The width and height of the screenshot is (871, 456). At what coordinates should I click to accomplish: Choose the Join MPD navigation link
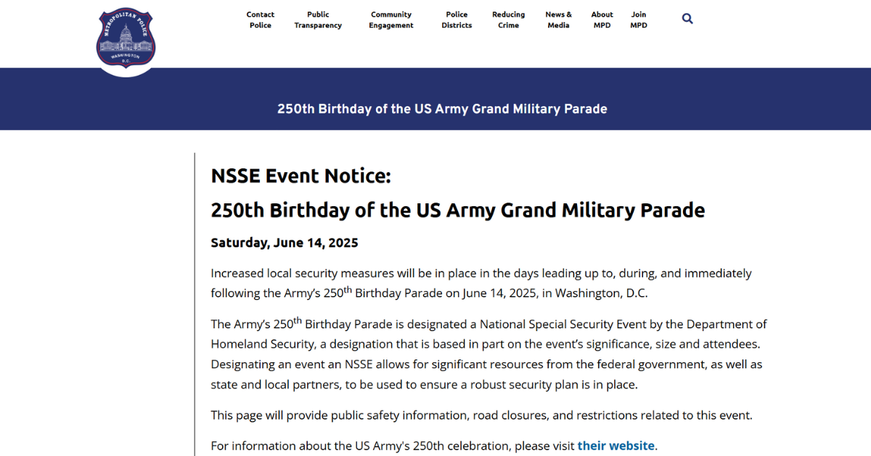(x=639, y=20)
